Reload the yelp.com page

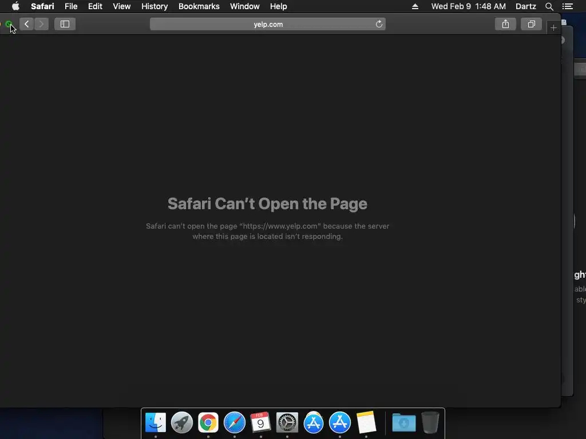coord(379,24)
